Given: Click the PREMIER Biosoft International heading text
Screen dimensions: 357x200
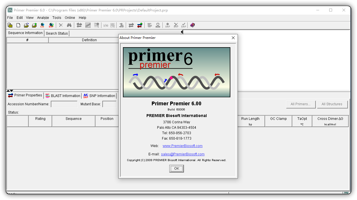Looking at the screenshot, I should pos(176,116).
